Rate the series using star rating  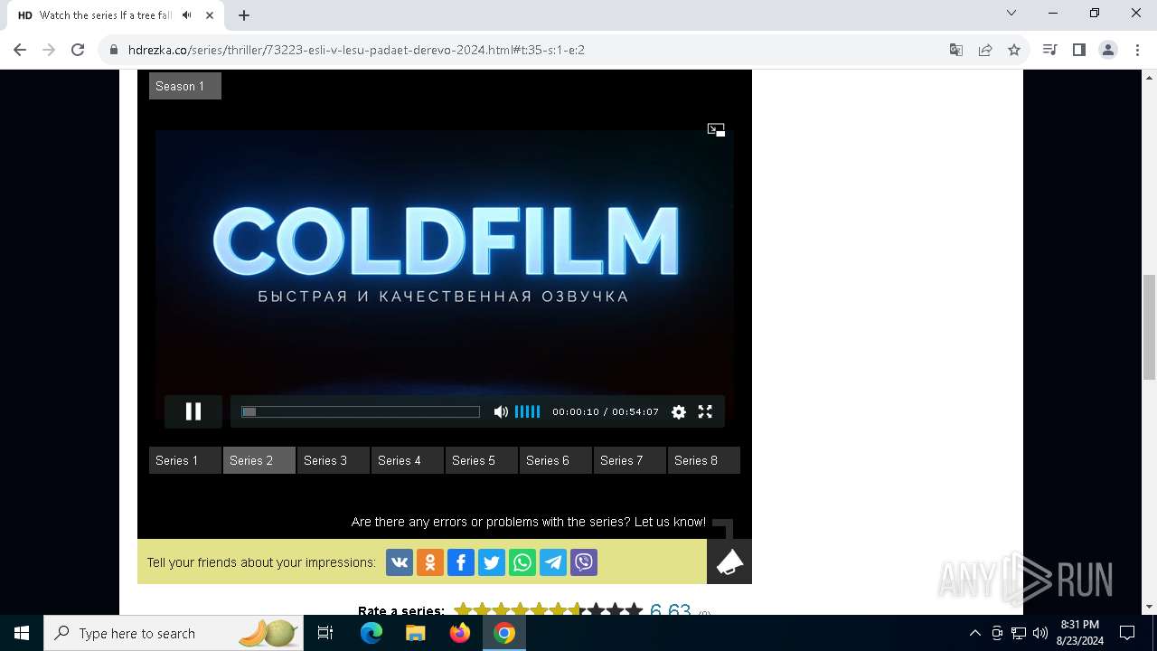(x=549, y=610)
